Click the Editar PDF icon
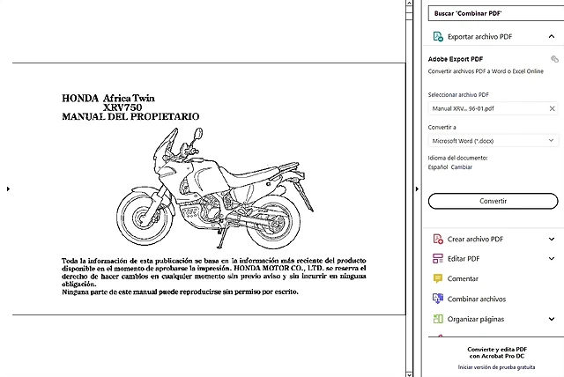 point(438,258)
